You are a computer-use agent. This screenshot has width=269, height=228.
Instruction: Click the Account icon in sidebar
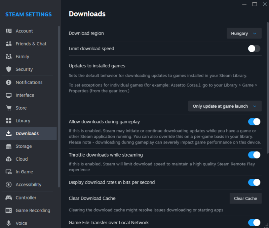(x=9, y=31)
